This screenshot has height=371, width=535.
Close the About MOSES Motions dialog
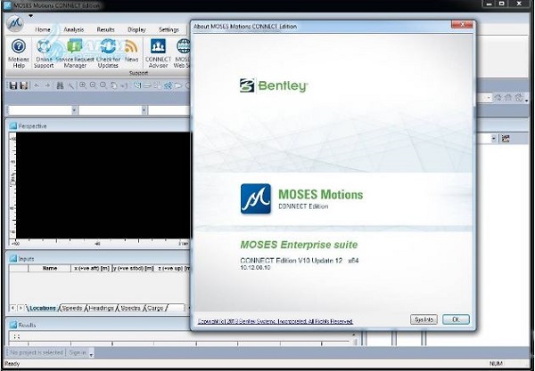point(462,25)
